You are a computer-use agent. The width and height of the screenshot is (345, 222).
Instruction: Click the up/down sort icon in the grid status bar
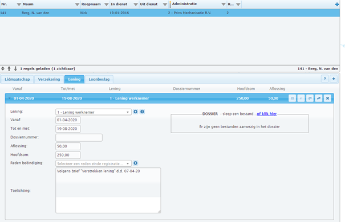(3, 68)
